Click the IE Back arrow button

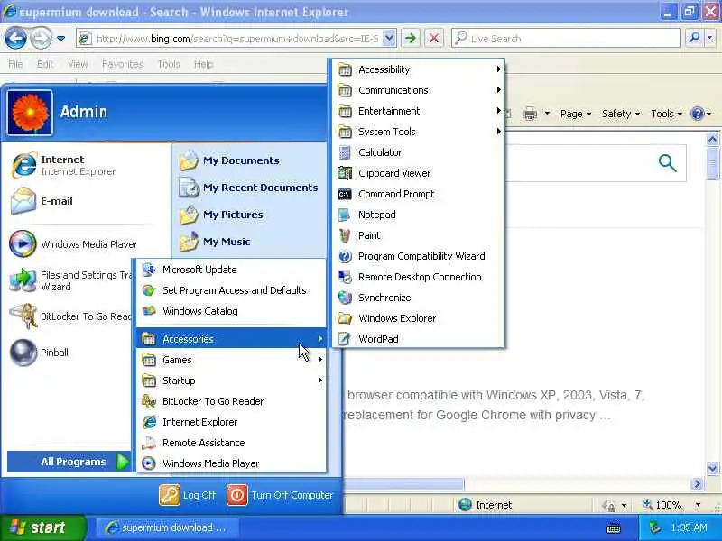coord(15,39)
